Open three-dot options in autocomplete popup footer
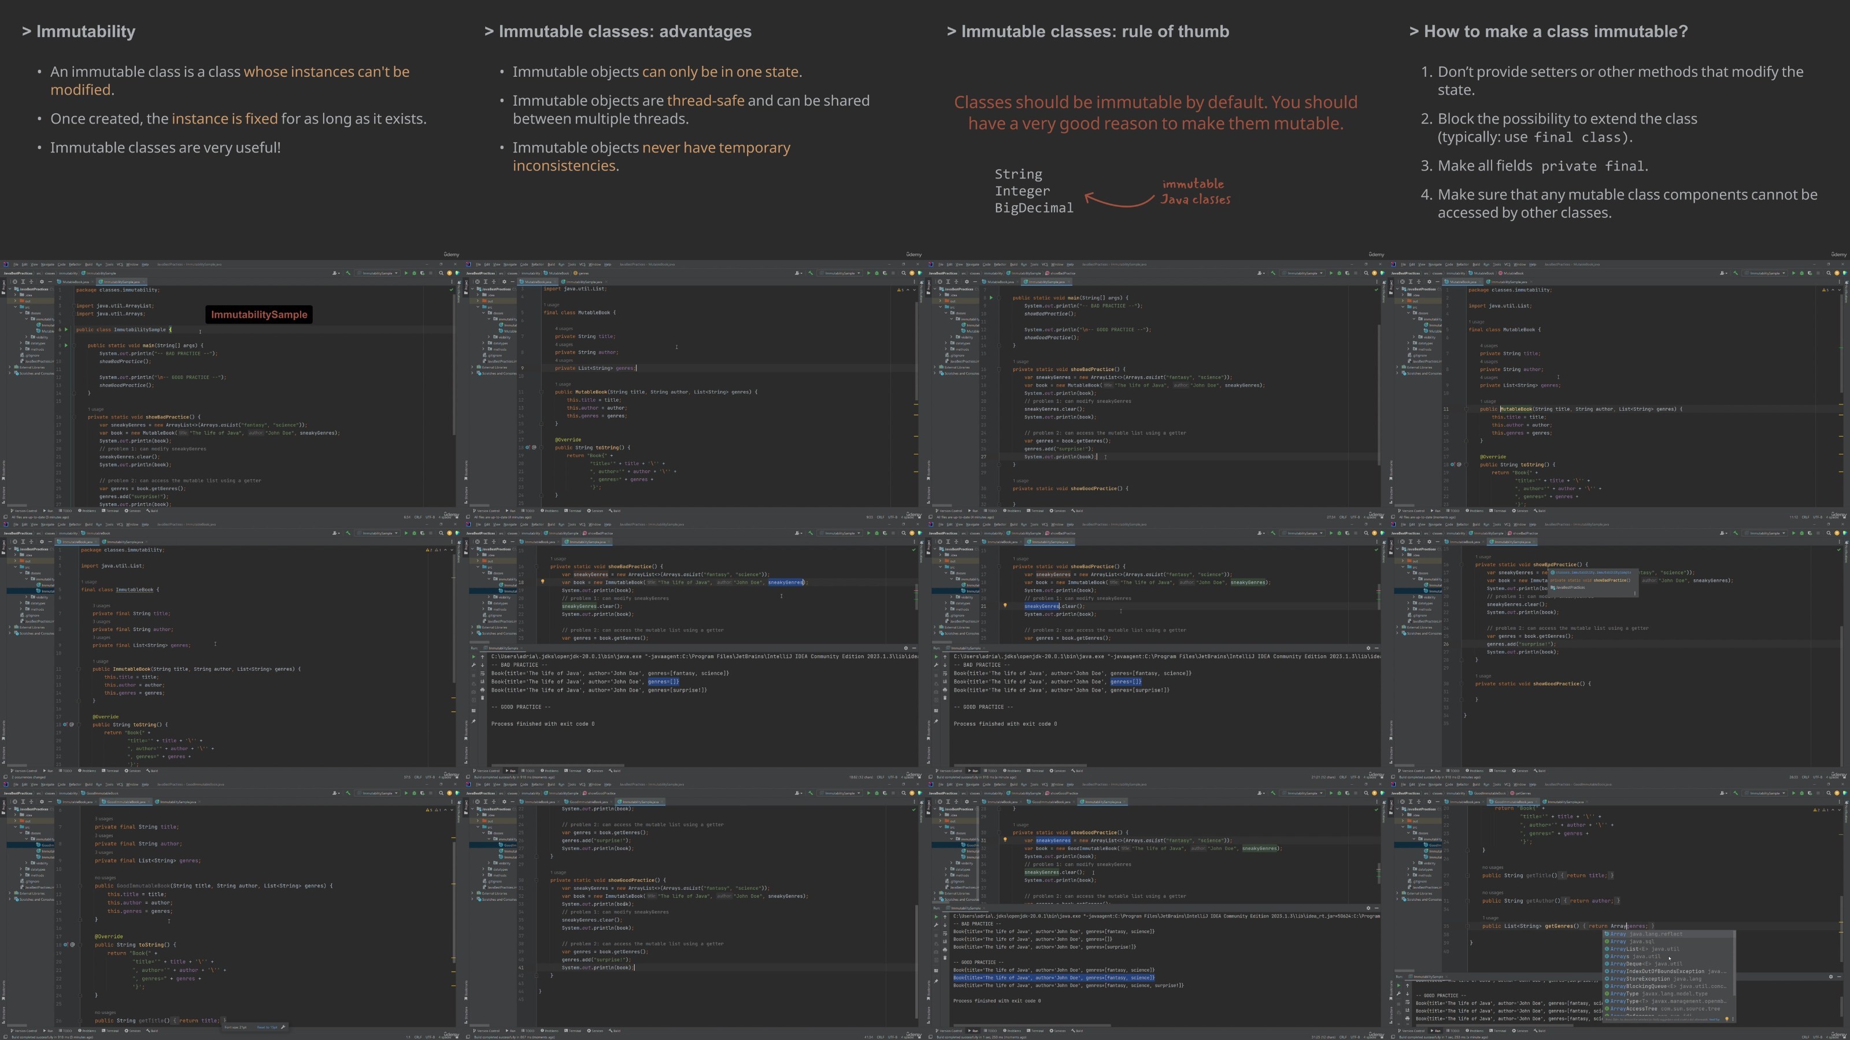The width and height of the screenshot is (1850, 1040). click(x=1733, y=1019)
